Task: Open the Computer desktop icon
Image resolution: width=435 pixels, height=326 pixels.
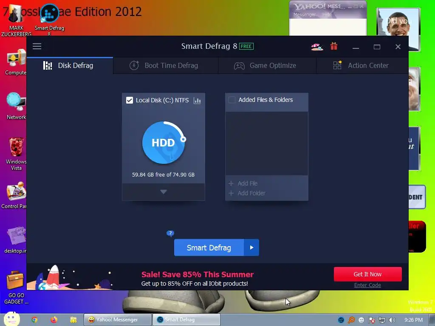Action: coord(16,62)
